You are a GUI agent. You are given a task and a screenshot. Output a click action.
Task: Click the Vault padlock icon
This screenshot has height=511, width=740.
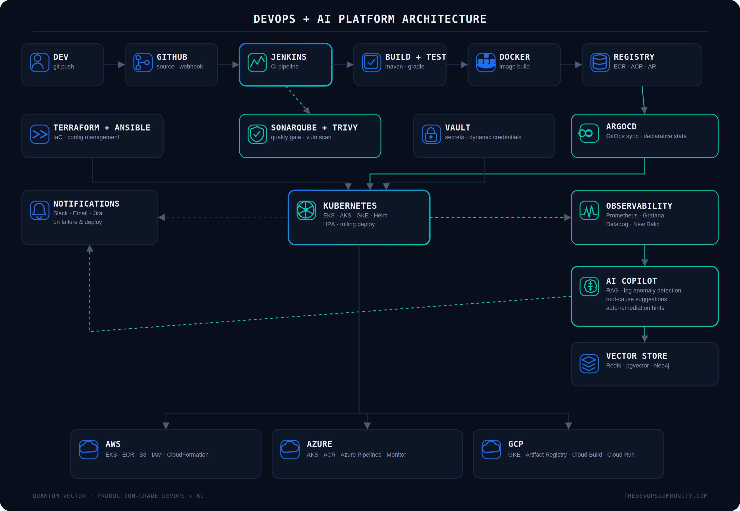pyautogui.click(x=431, y=134)
